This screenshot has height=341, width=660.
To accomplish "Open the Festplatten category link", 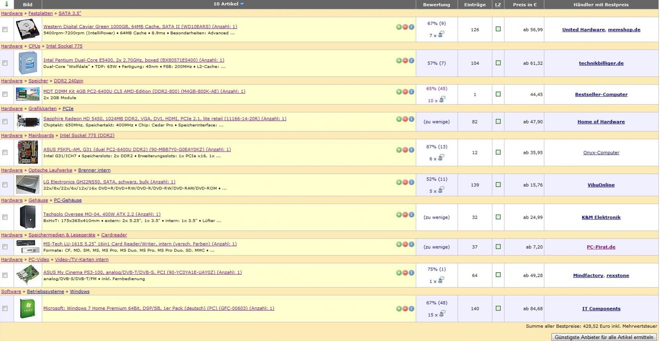I will click(41, 13).
